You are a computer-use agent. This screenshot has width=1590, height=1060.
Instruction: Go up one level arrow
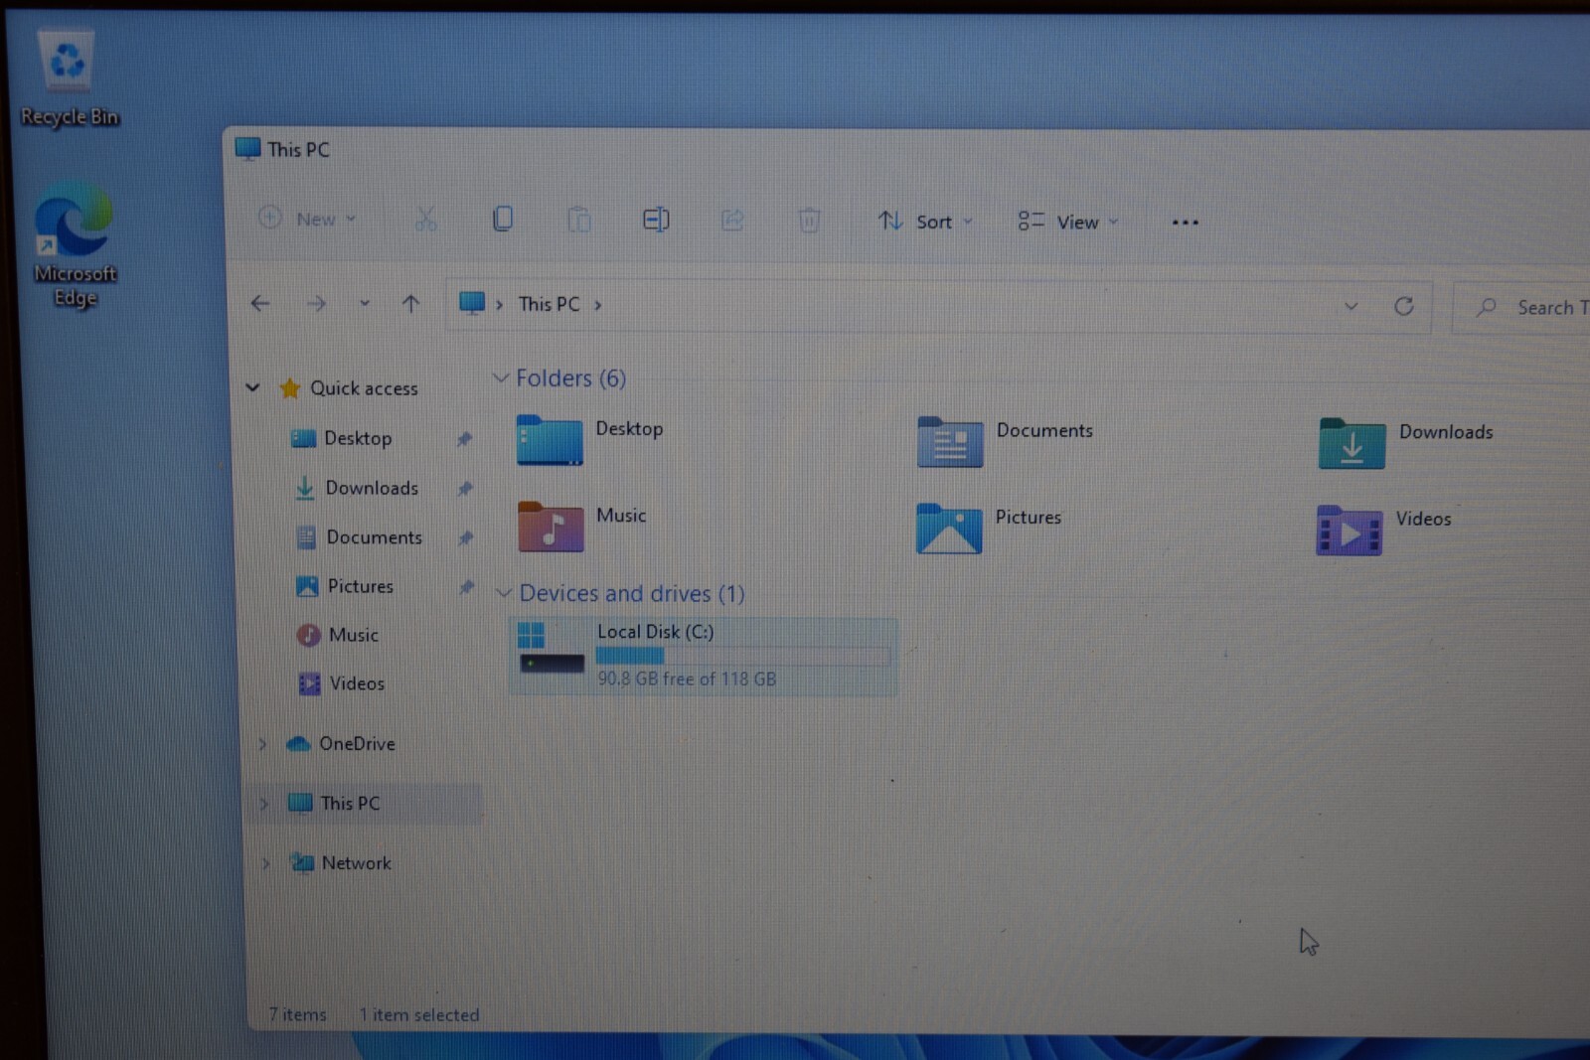coord(410,304)
